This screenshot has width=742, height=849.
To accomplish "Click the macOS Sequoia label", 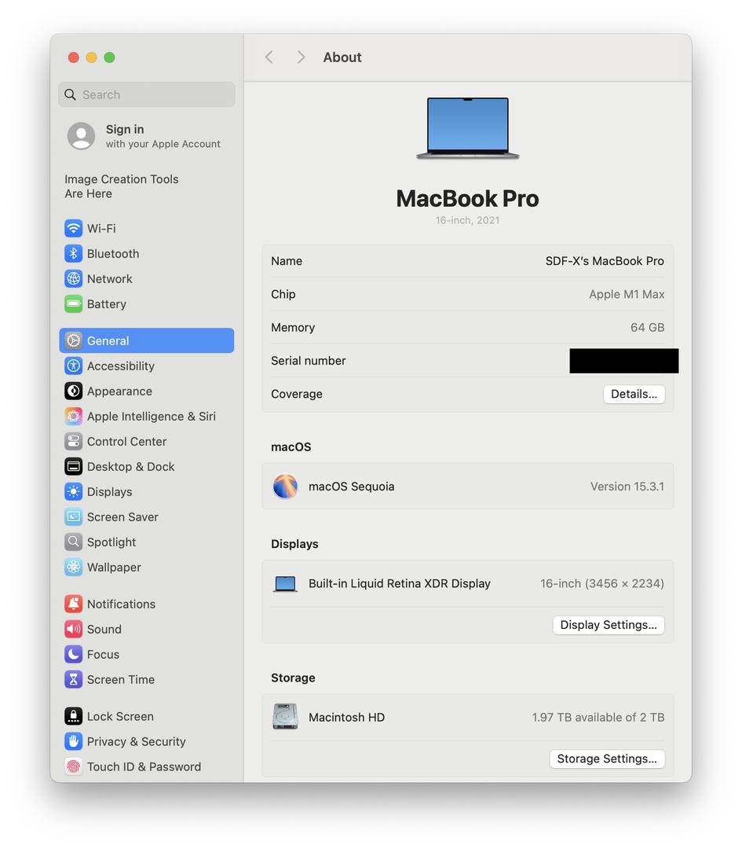I will tap(352, 487).
